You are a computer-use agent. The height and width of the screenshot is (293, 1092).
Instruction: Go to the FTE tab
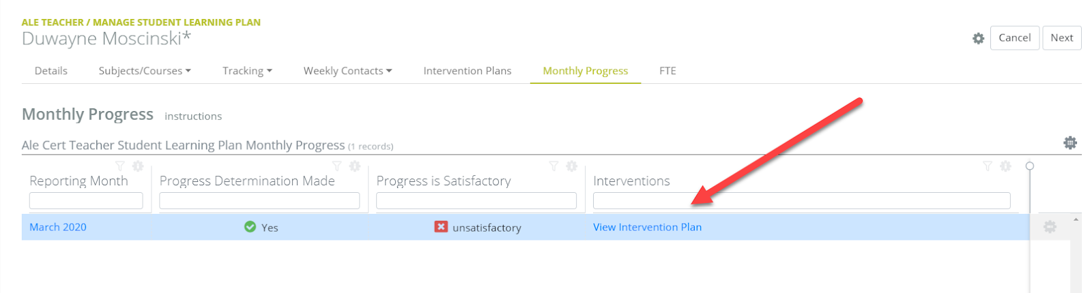coord(667,71)
